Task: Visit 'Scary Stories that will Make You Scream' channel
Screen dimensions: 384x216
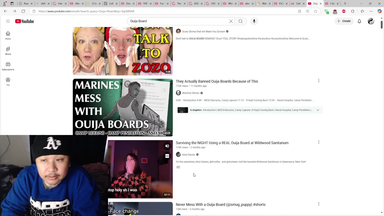Action: (204, 31)
